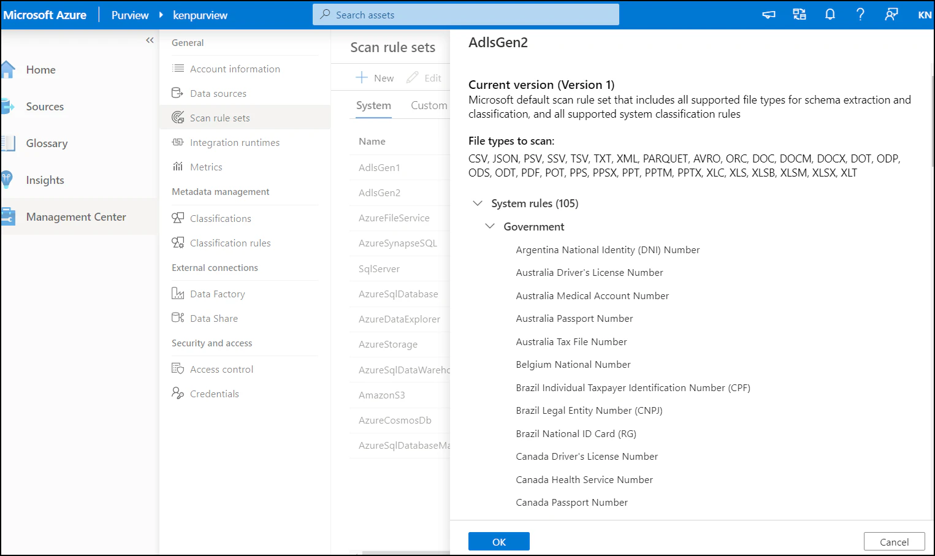Select Australia Driver's License Number rule

click(x=589, y=272)
